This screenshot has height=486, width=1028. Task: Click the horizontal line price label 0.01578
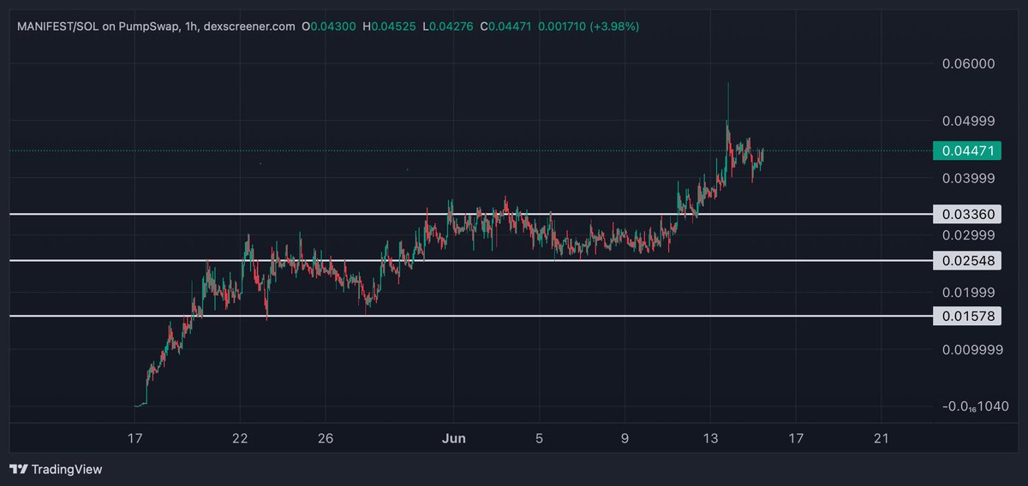[966, 317]
